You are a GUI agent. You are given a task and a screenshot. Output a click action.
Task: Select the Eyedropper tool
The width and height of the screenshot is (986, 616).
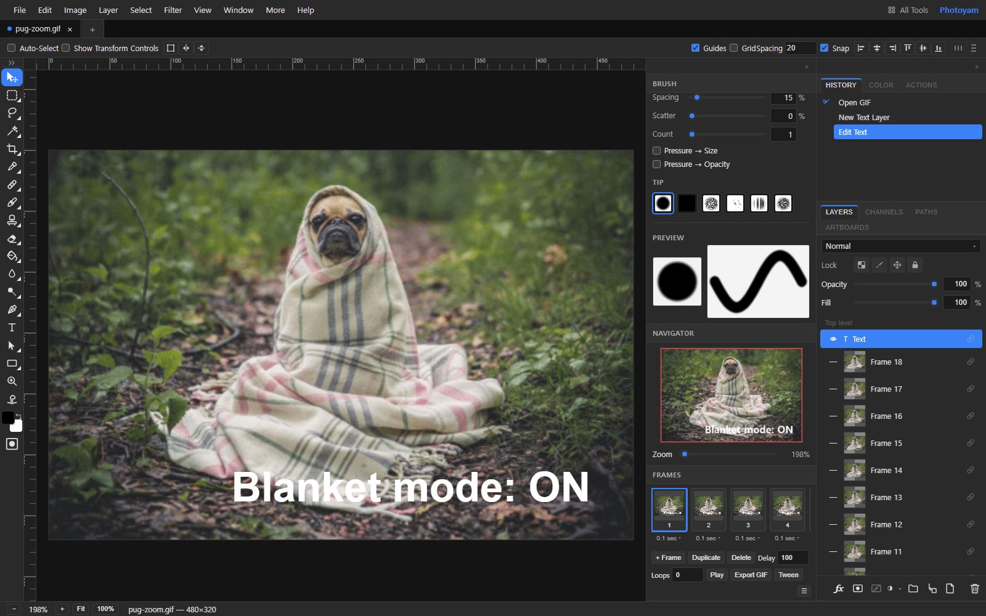click(x=12, y=166)
